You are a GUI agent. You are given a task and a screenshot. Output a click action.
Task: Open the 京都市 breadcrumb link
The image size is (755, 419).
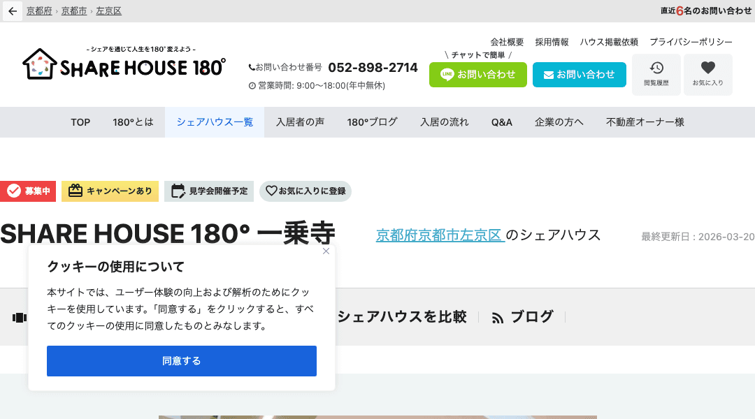point(73,11)
